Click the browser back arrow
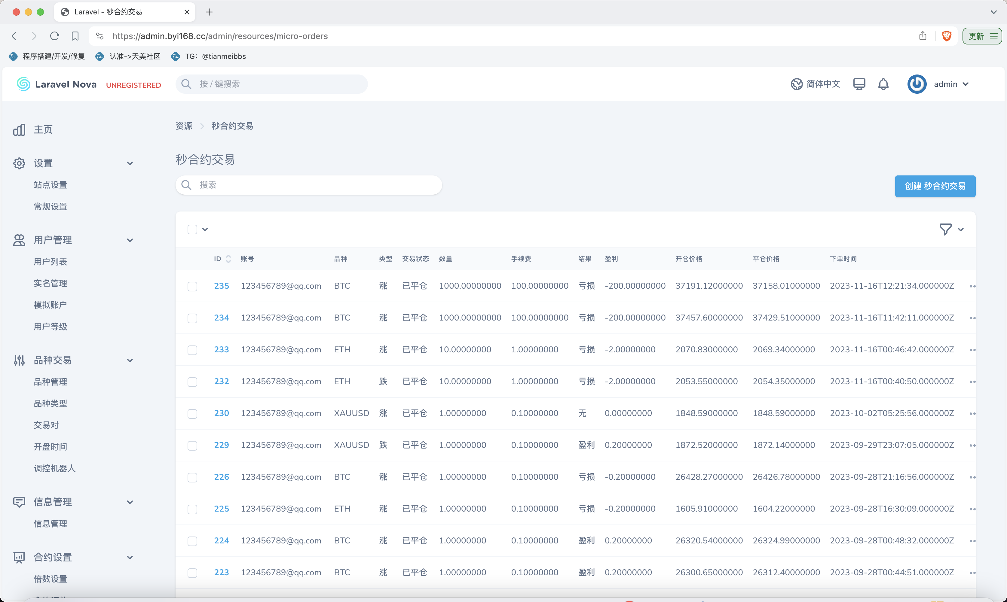Viewport: 1007px width, 602px height. (x=14, y=36)
